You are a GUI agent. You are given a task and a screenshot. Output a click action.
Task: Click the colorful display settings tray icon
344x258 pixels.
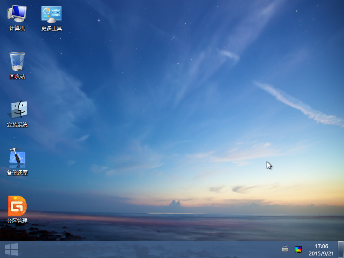298,249
